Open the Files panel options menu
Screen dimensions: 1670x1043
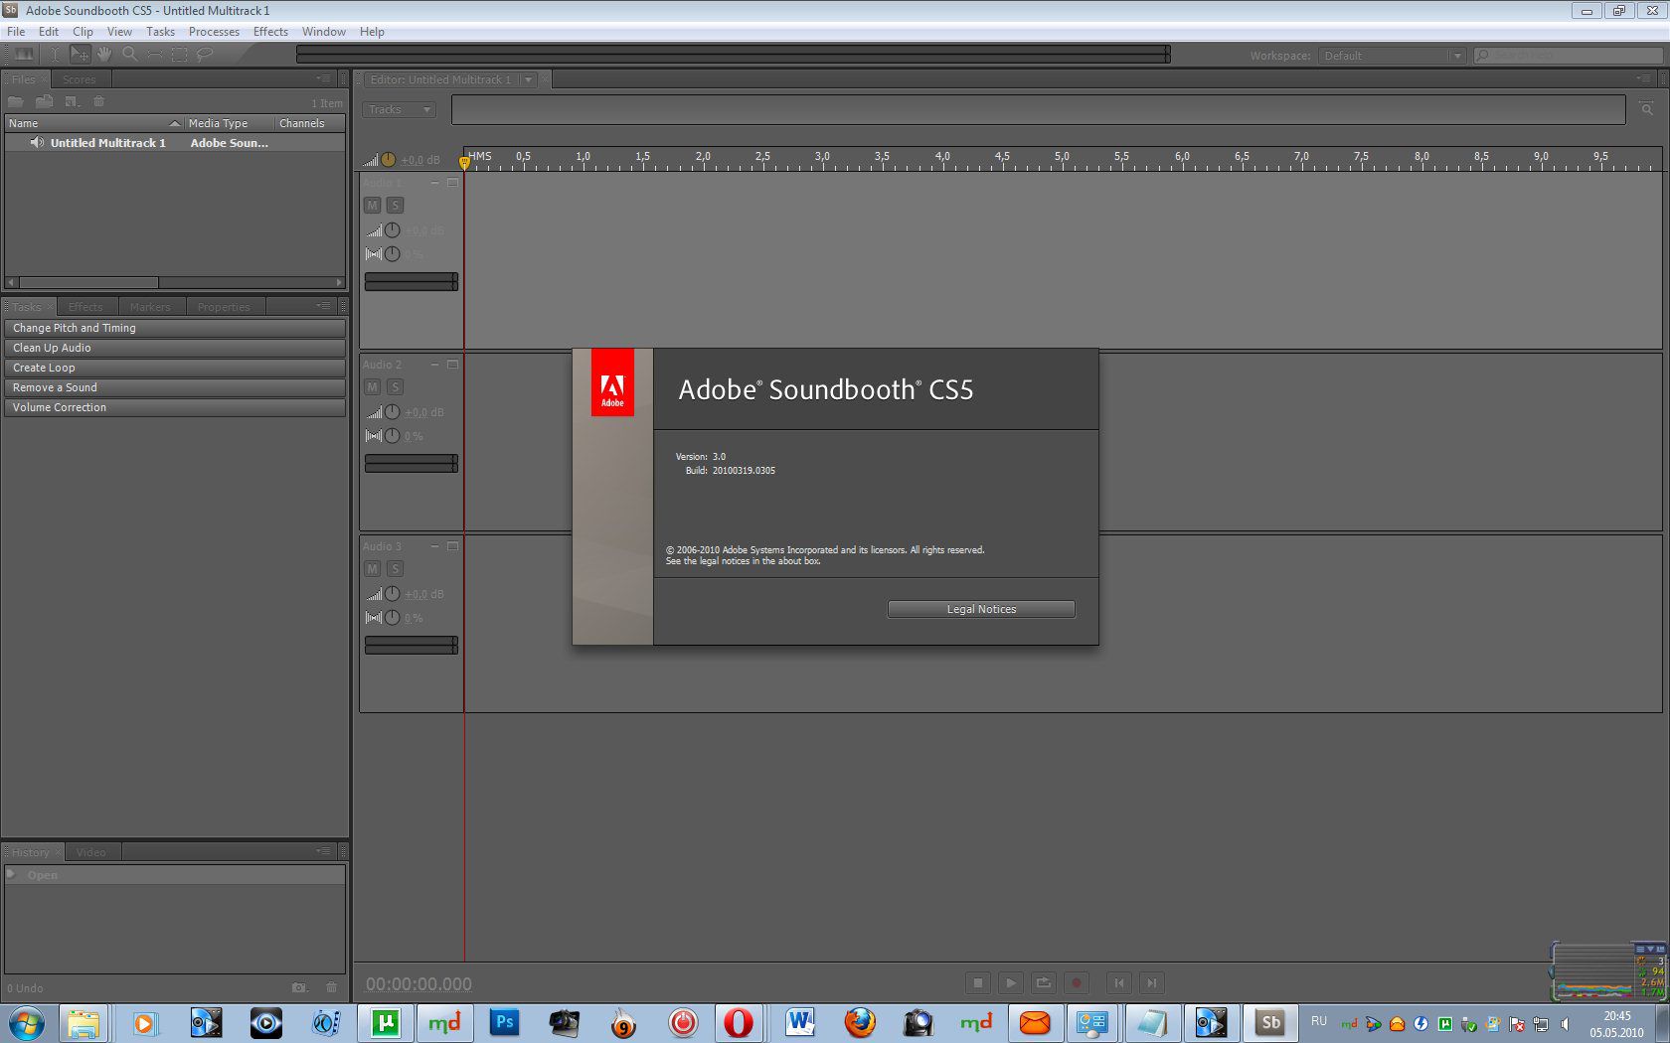click(x=323, y=78)
